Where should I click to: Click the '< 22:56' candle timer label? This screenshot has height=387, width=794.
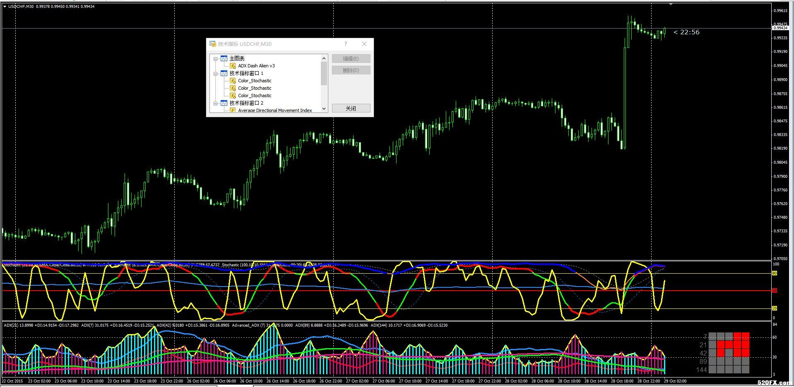[686, 32]
